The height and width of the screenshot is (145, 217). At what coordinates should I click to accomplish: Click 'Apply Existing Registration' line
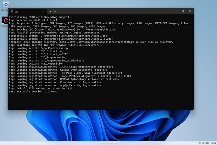[55, 85]
